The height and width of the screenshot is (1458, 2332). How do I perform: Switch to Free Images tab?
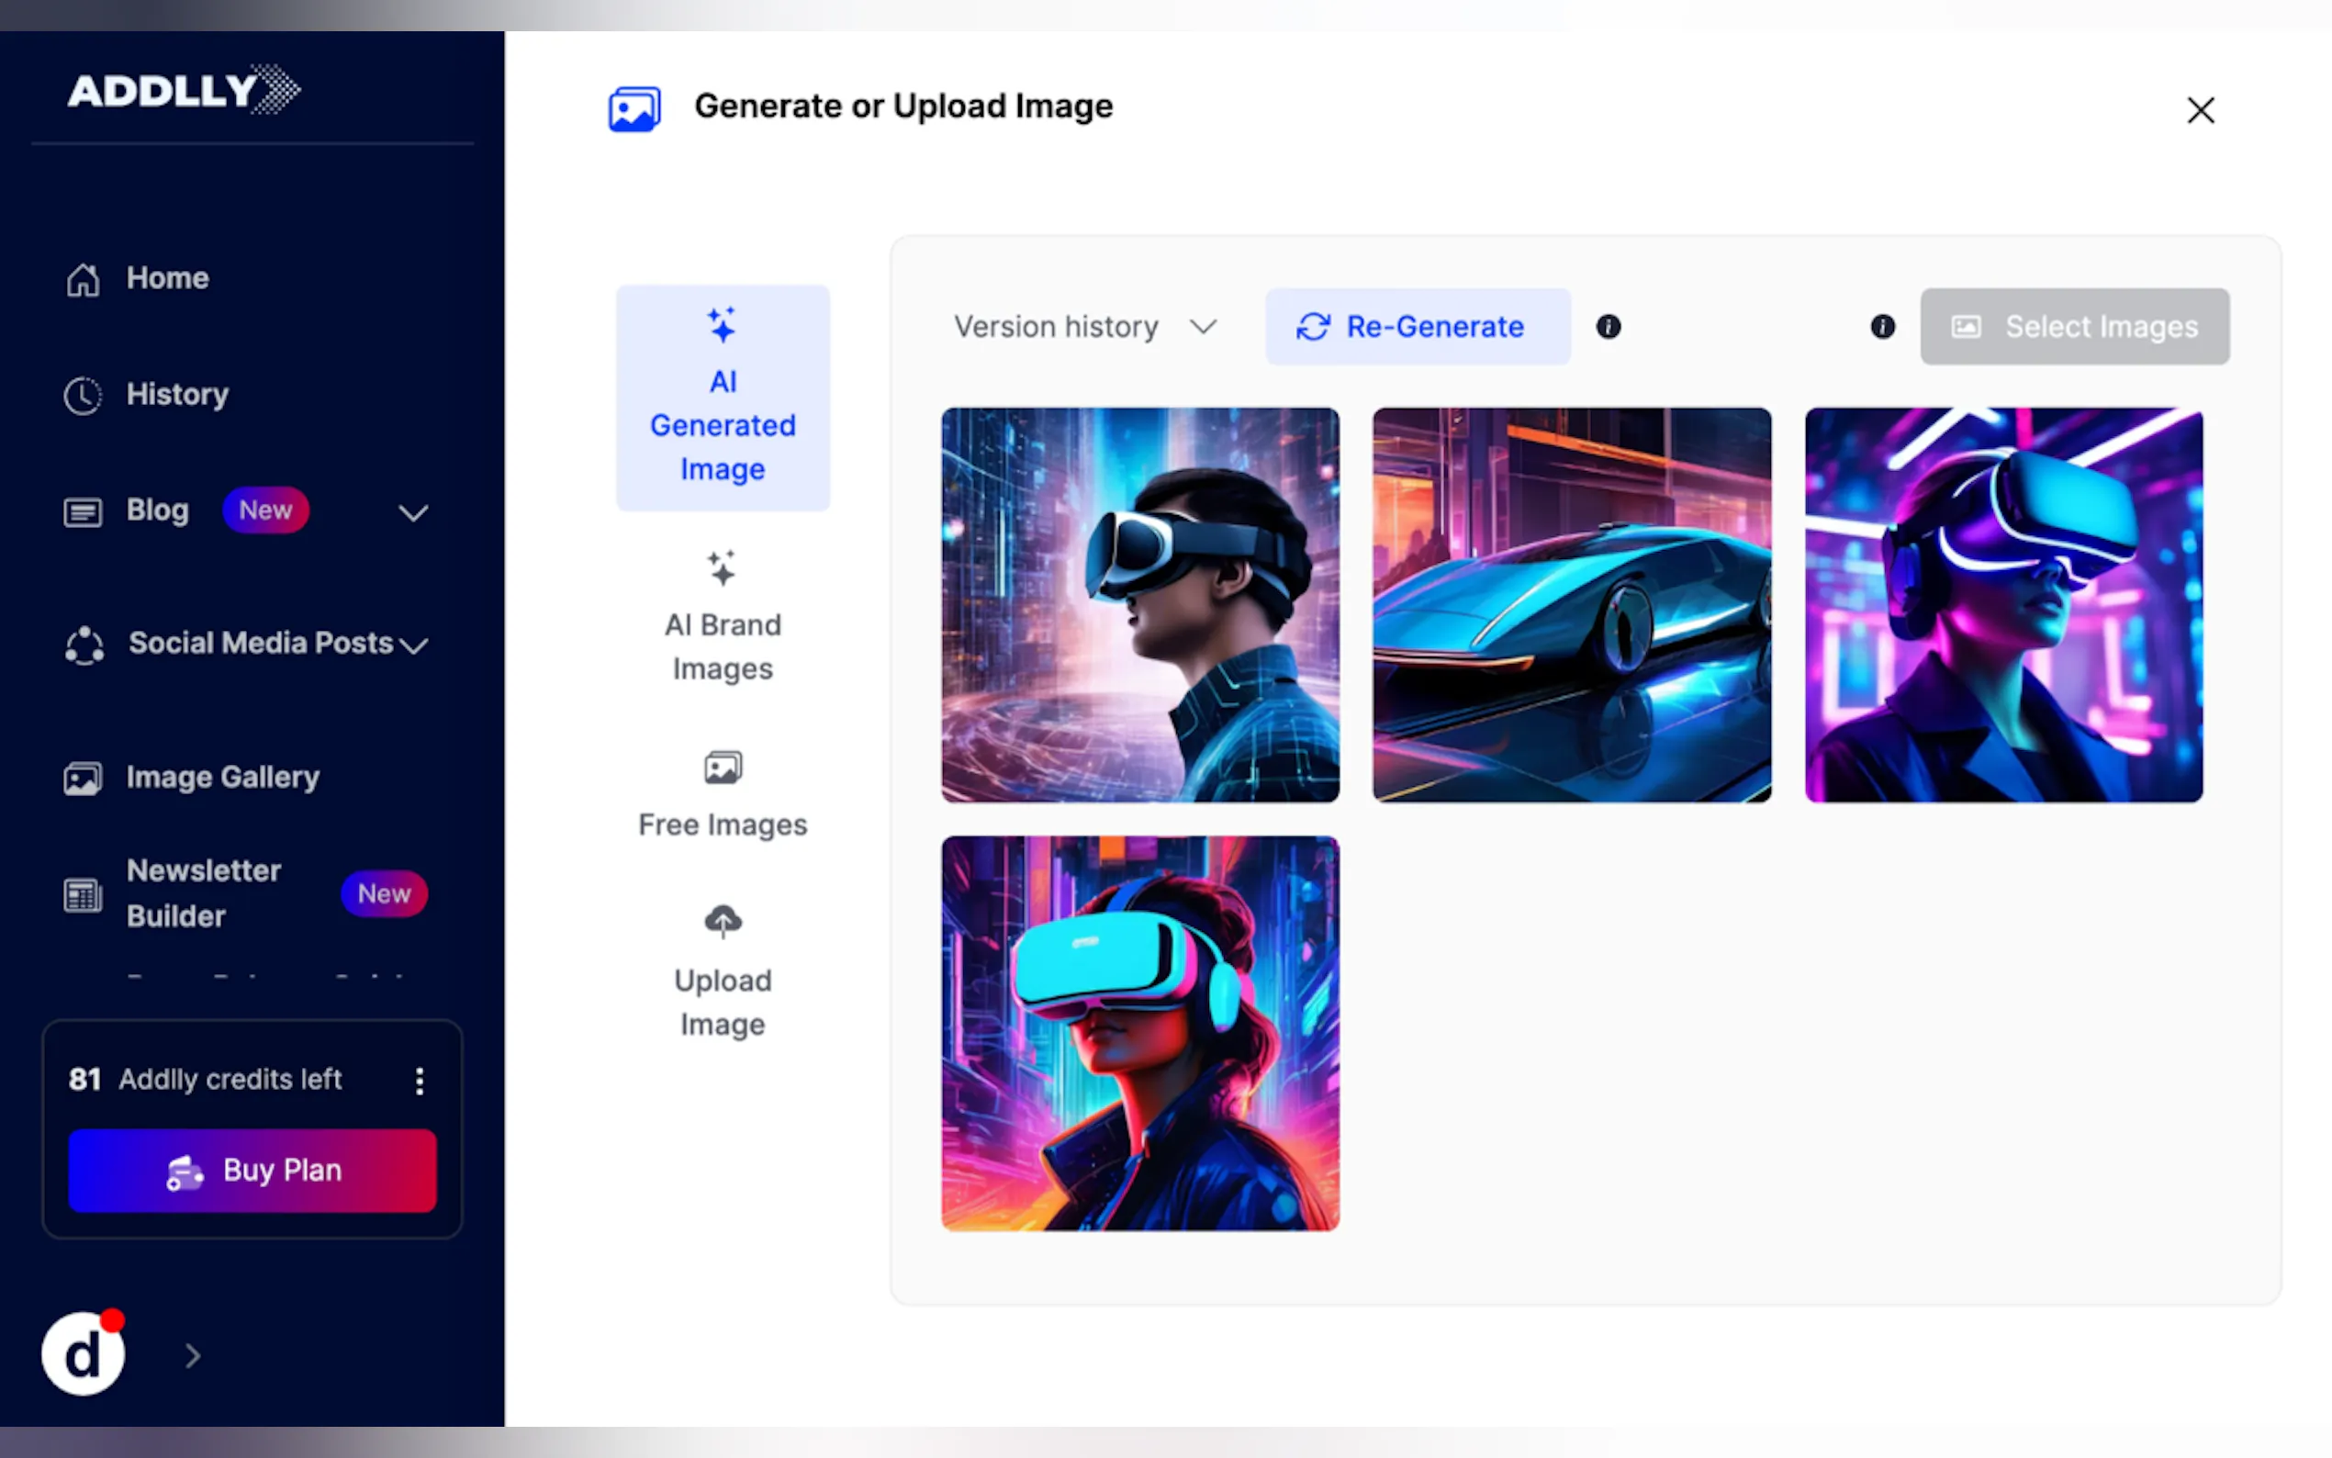tap(722, 797)
